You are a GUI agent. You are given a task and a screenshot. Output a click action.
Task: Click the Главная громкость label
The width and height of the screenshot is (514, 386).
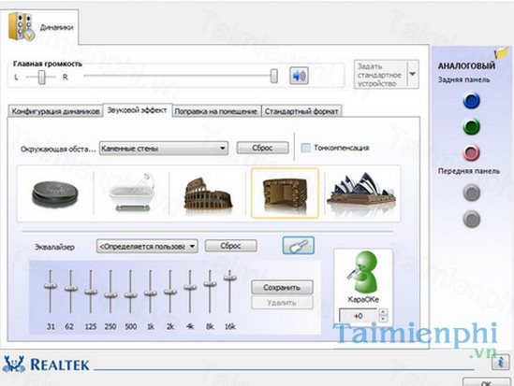[48, 64]
